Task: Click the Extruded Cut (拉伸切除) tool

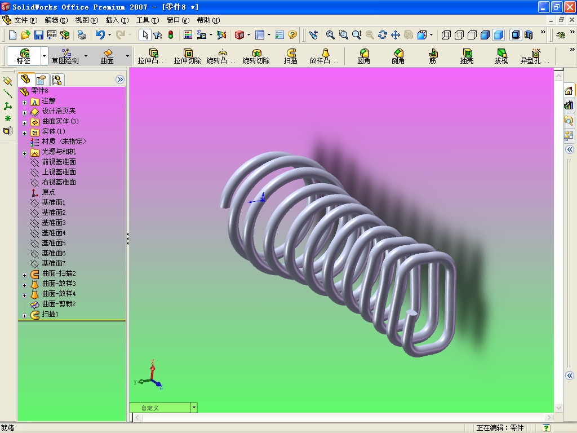Action: 187,56
